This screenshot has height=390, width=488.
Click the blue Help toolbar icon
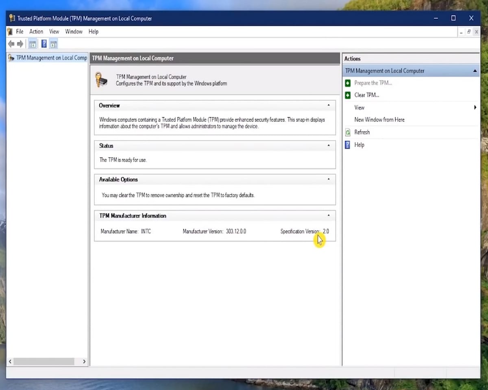(x=44, y=44)
